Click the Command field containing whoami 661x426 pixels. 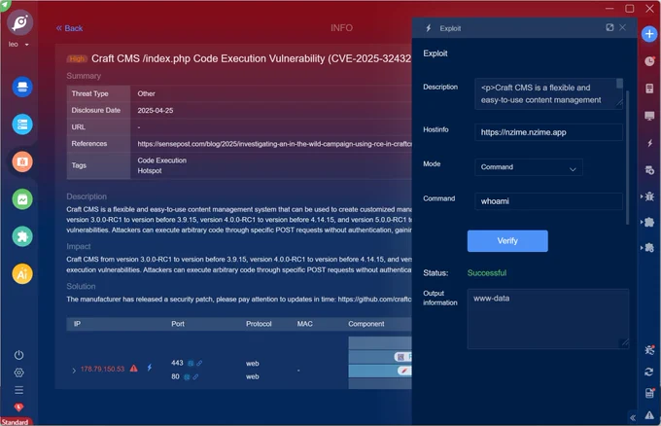(548, 201)
